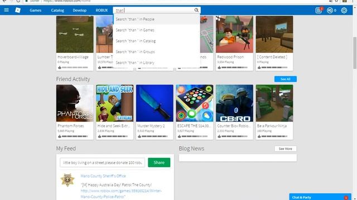Open the Catalog menu
The image size is (357, 200).
coord(57,10)
